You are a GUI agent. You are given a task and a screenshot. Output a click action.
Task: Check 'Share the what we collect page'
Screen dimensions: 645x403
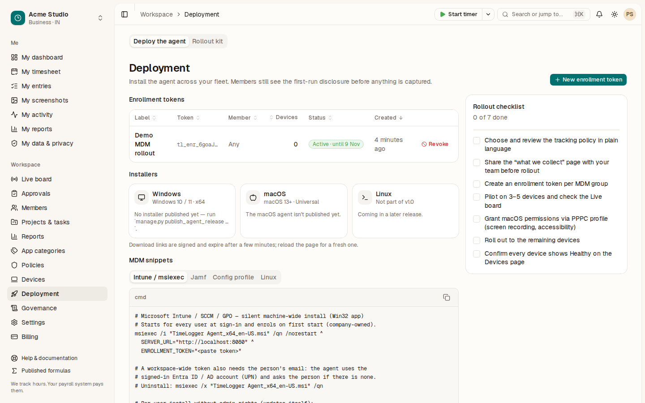point(477,163)
